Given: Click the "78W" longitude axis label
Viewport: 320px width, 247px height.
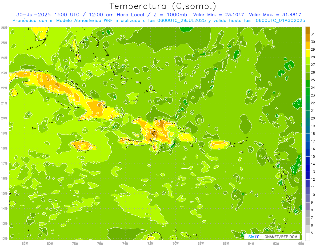Looking at the screenshot, I should [75, 243].
